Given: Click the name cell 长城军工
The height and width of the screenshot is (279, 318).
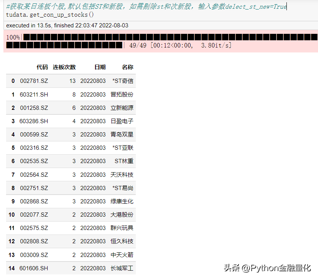Looking at the screenshot, I should pyautogui.click(x=122, y=268).
